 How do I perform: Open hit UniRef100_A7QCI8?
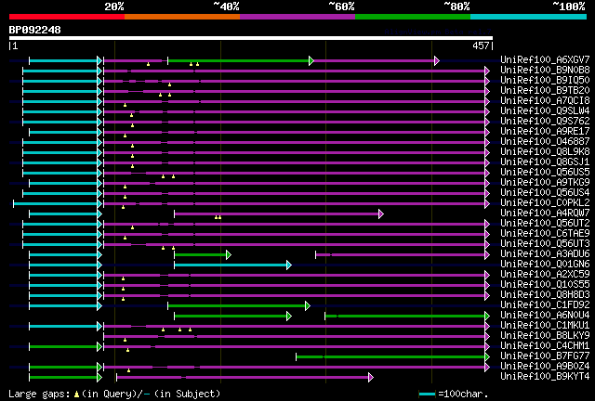pyautogui.click(x=545, y=101)
